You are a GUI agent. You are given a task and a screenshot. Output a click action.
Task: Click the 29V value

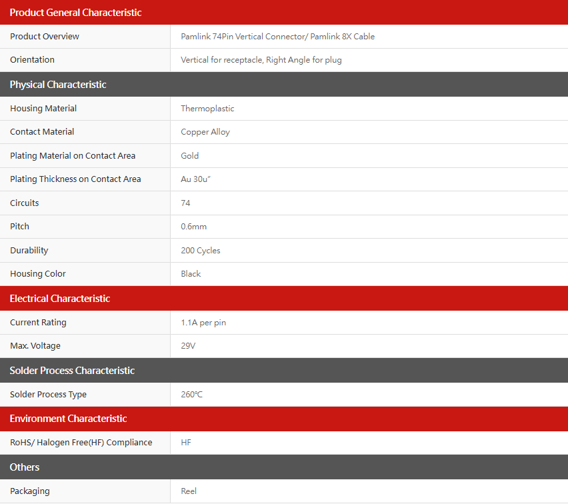188,345
